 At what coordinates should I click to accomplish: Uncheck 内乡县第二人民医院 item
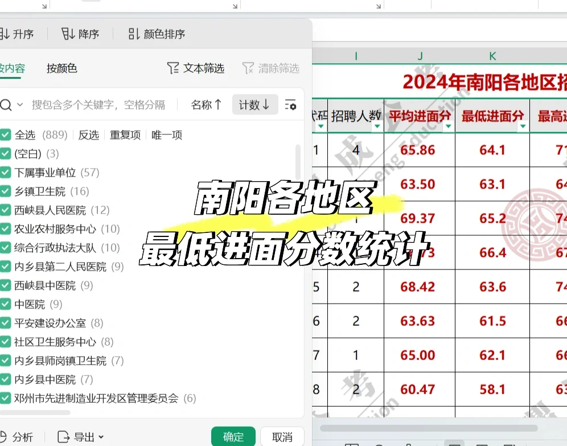tap(6, 267)
